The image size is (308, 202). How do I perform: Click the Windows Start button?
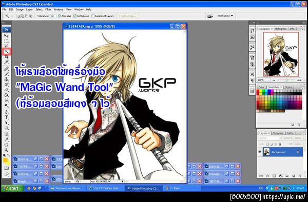[12, 188]
